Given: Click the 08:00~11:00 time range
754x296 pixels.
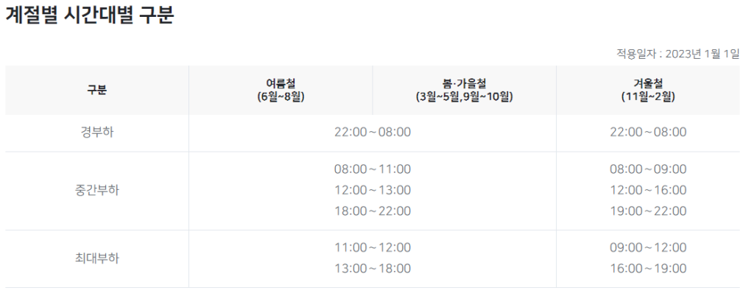Looking at the screenshot, I should click(x=373, y=169).
